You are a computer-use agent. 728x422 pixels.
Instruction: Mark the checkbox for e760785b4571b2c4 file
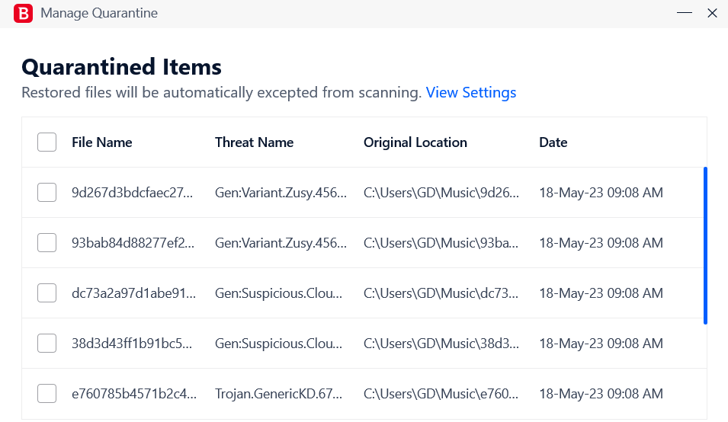click(47, 393)
